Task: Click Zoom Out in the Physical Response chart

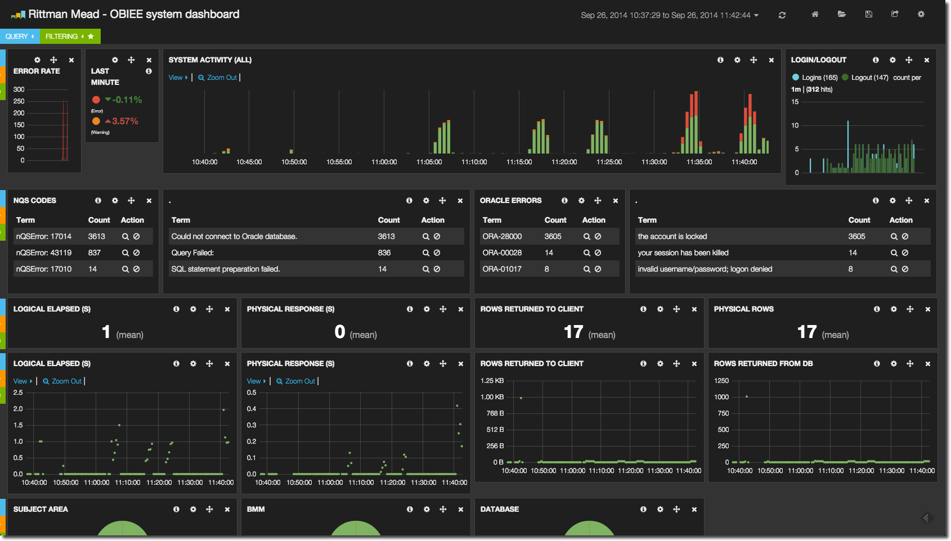Action: click(x=296, y=381)
